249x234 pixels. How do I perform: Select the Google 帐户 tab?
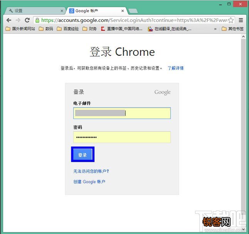click(97, 11)
